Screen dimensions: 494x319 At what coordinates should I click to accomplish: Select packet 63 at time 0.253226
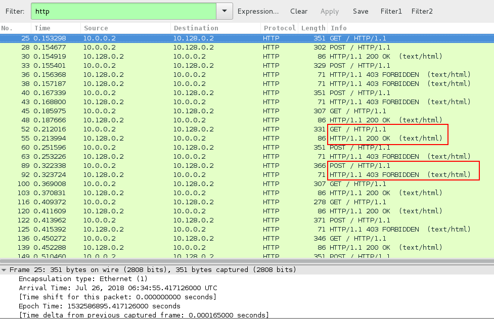247,157
